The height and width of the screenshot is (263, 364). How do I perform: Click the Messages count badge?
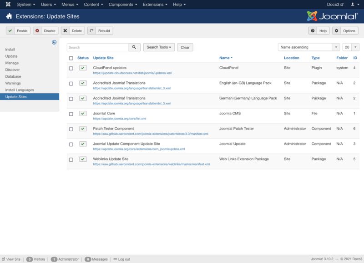88,259
